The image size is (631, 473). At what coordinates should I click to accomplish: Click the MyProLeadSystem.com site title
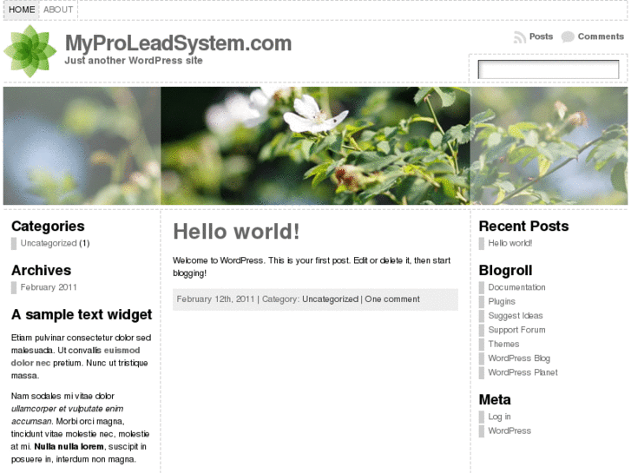coord(178,43)
